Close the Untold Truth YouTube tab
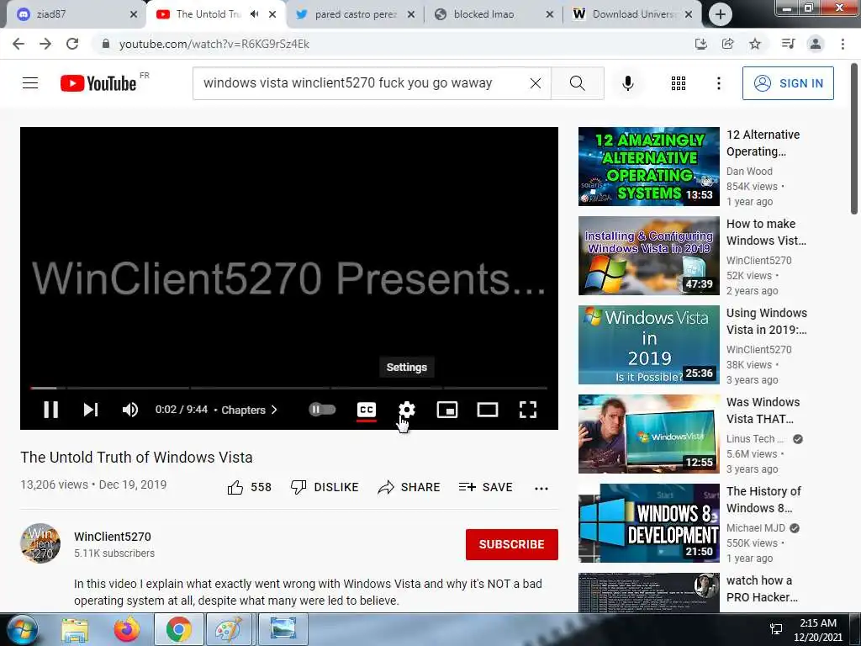This screenshot has width=861, height=646. pos(272,15)
